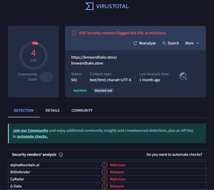Click the red alert icon beside the 4/97 message
214x190 pixels.
coord(74,33)
